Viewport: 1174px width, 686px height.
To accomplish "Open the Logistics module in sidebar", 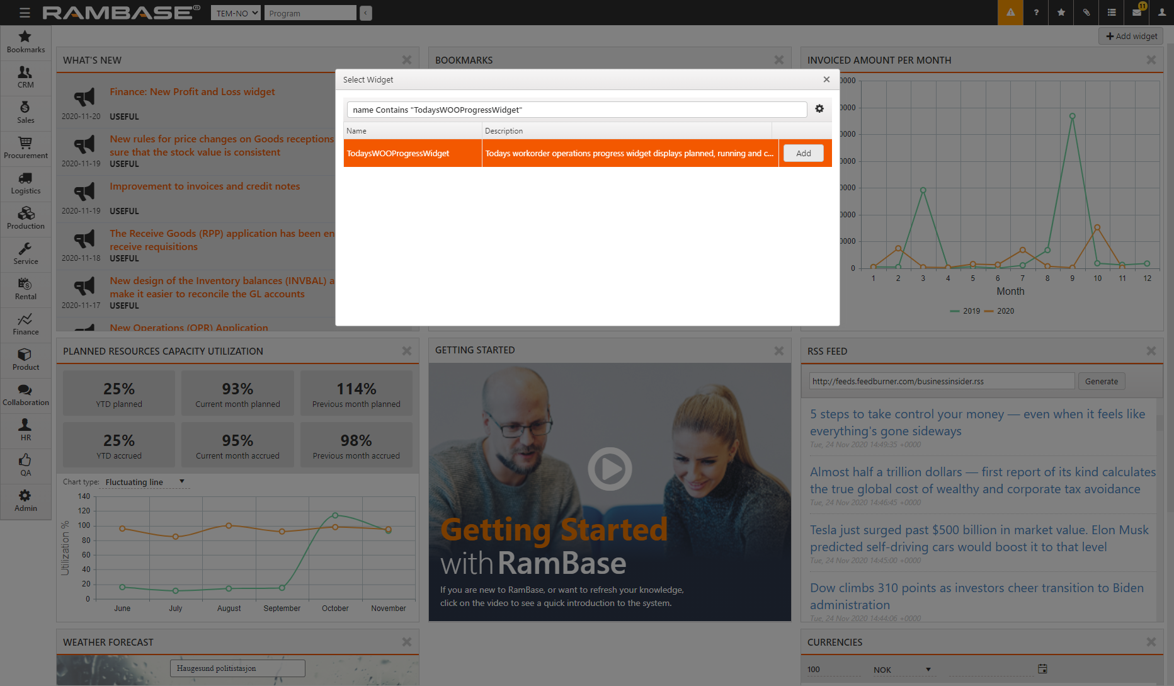I will [x=26, y=183].
